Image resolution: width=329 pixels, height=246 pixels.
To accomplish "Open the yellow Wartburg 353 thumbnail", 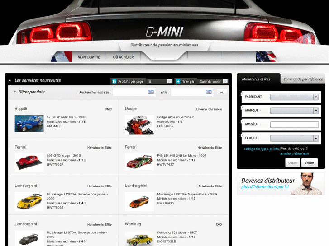I will (139, 238).
